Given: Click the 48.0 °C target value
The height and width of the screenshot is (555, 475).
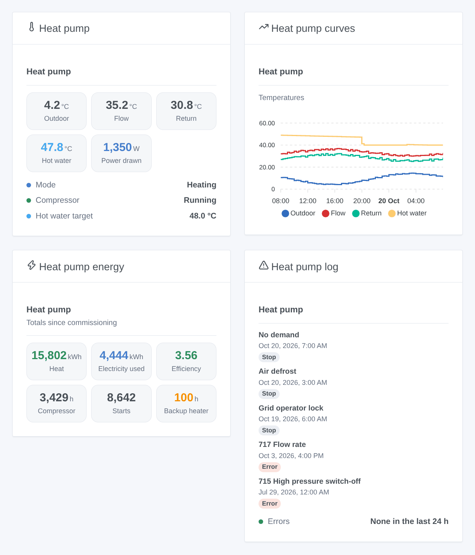Looking at the screenshot, I should click(203, 216).
